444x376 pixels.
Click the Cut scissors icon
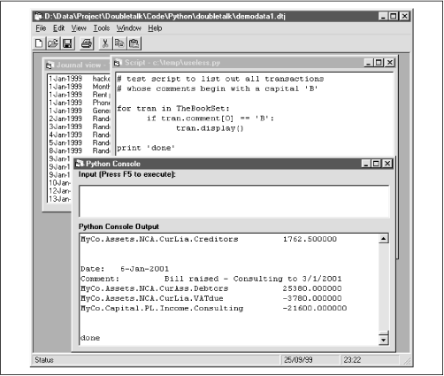click(105, 43)
